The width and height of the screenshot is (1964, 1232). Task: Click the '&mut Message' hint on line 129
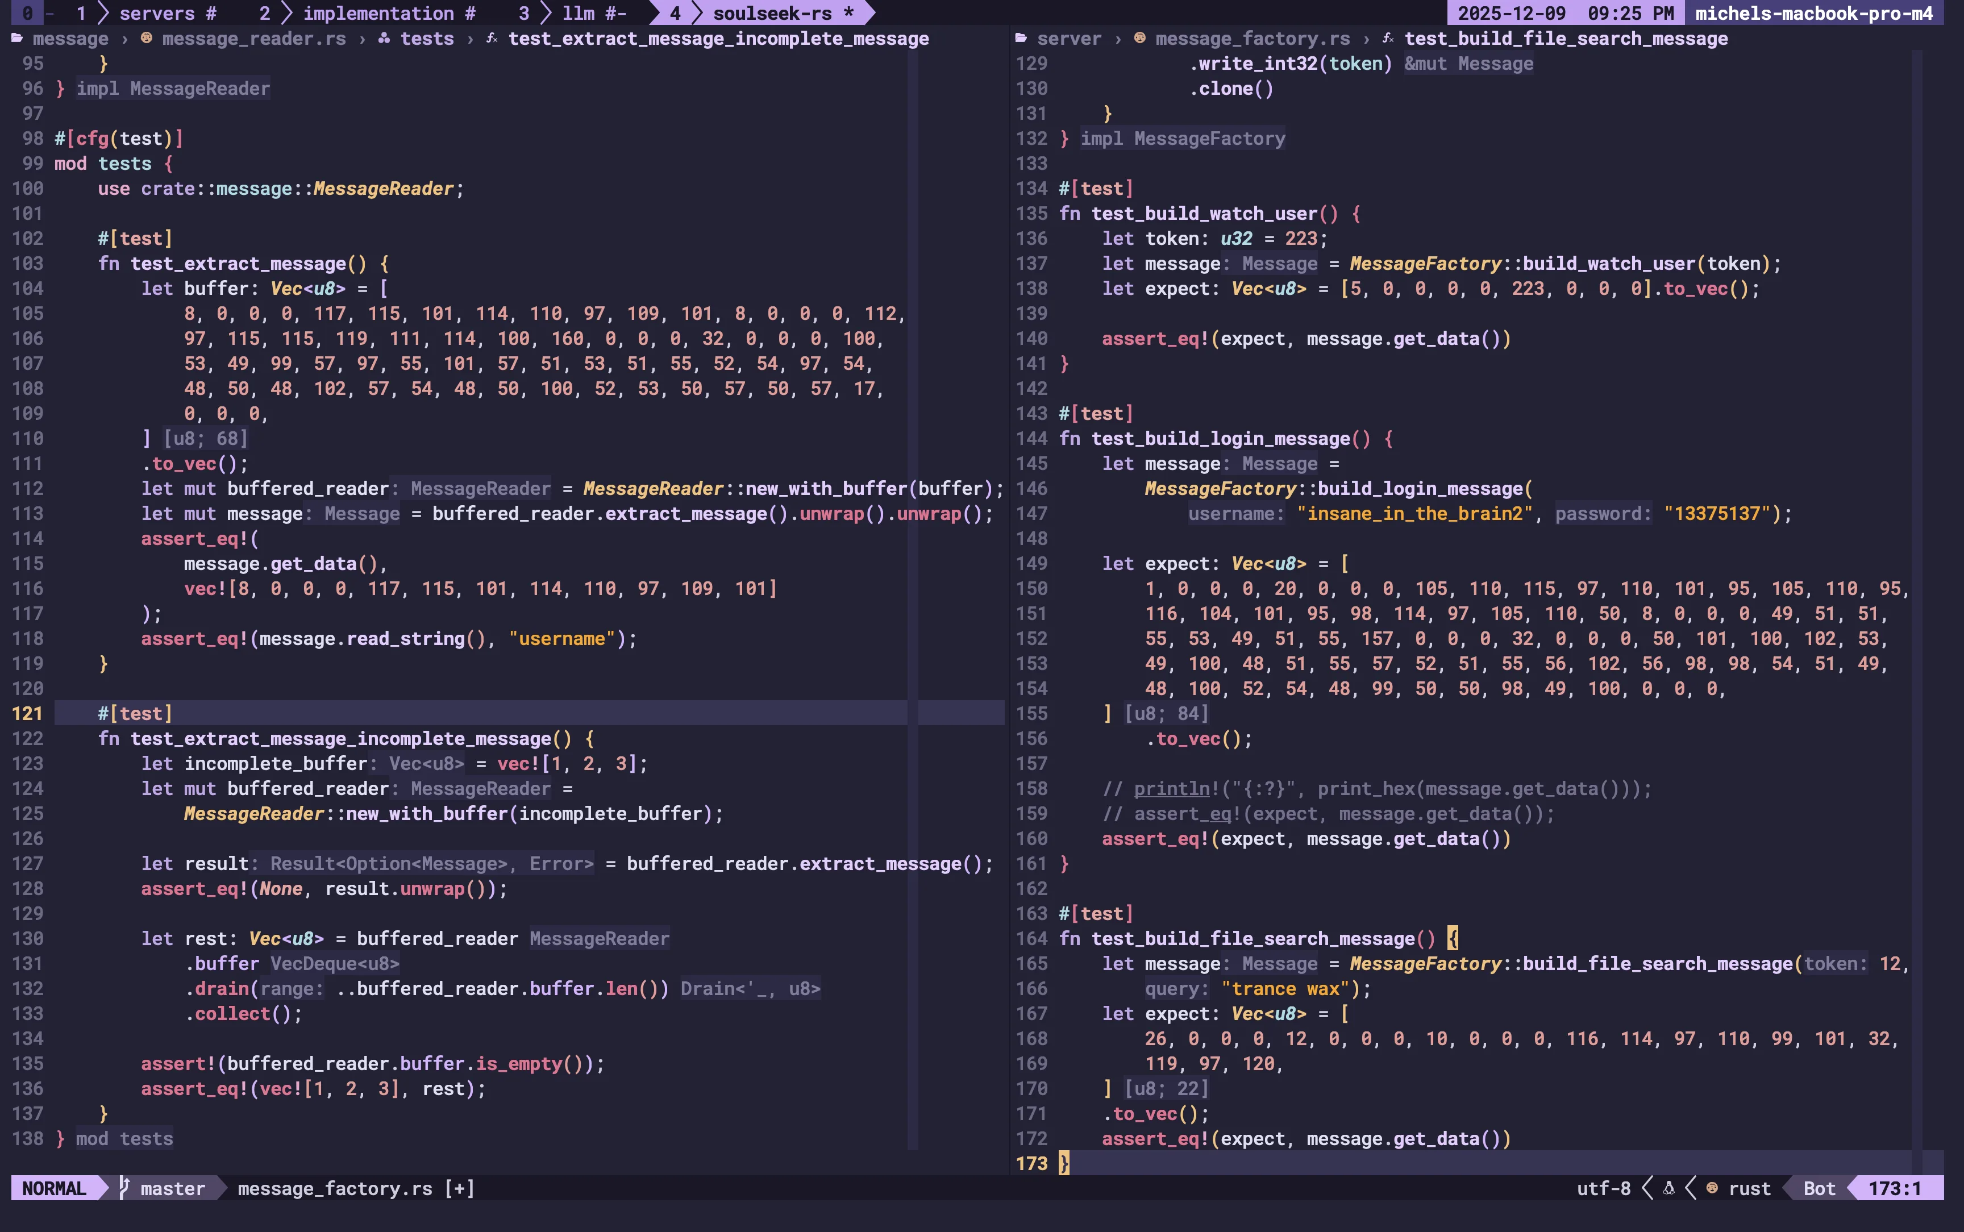1468,63
